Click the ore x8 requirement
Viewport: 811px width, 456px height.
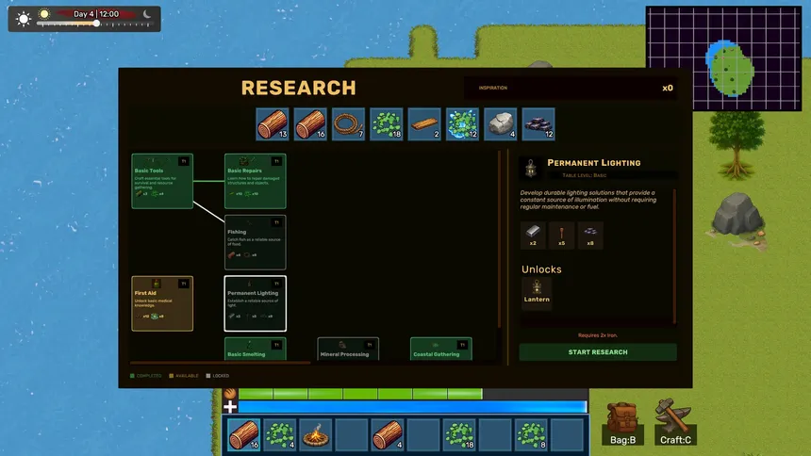point(590,236)
